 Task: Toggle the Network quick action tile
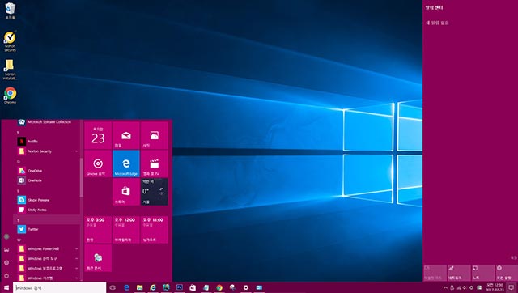[x=459, y=273]
